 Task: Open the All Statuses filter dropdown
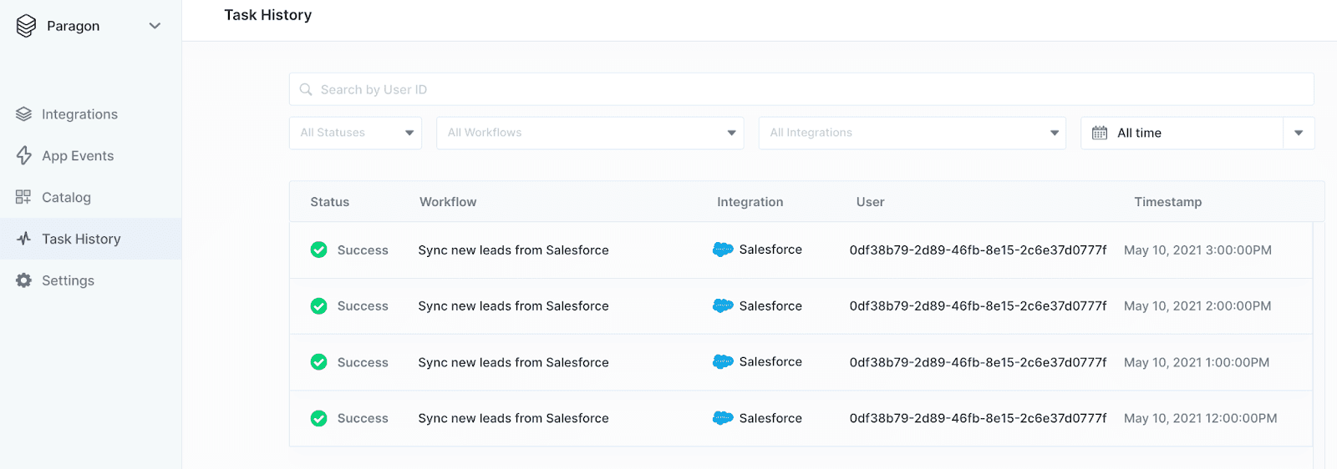tap(355, 134)
